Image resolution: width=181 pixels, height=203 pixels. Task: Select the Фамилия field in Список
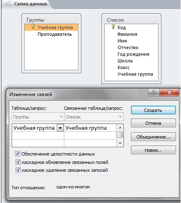point(127,34)
